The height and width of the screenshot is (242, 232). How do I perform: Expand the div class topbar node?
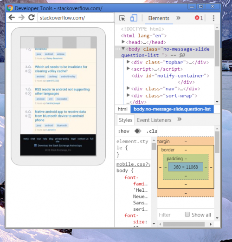[x=128, y=62]
